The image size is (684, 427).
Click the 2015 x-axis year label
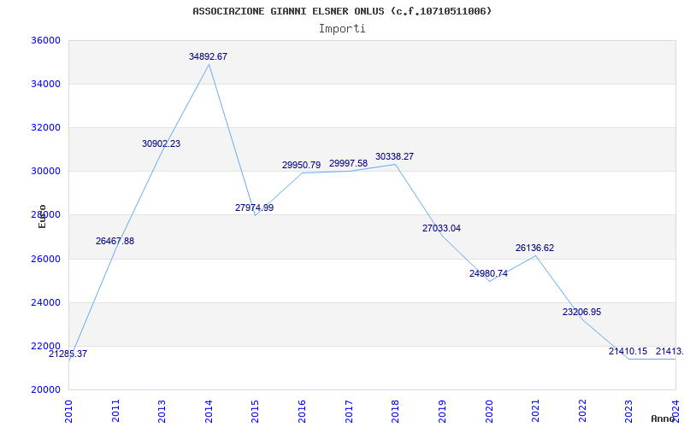coord(255,411)
